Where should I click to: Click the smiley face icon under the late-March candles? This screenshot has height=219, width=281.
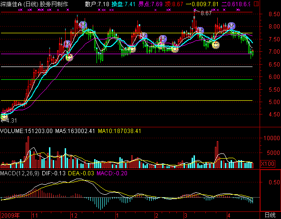215,45
